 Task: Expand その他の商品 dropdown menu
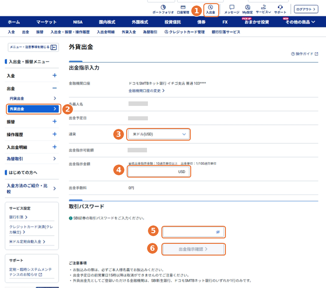click(x=300, y=22)
